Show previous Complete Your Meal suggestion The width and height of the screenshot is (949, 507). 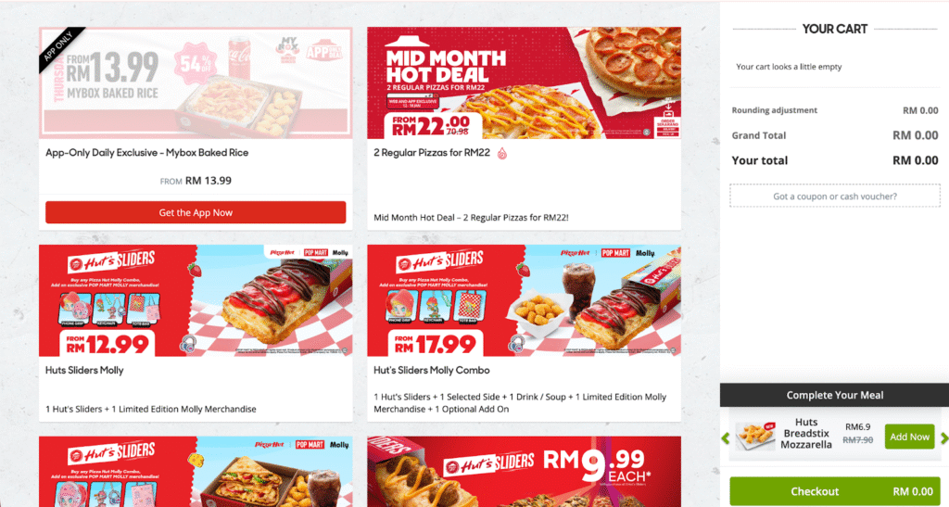[725, 438]
